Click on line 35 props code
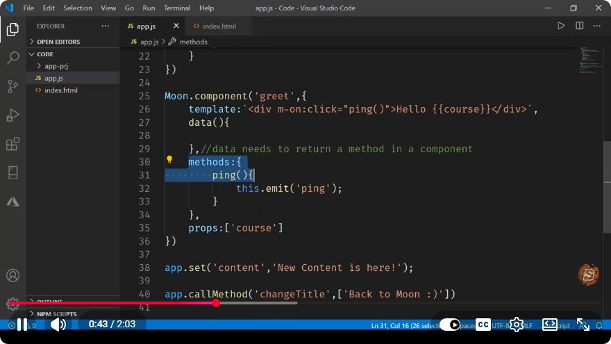611x344 pixels. [236, 228]
